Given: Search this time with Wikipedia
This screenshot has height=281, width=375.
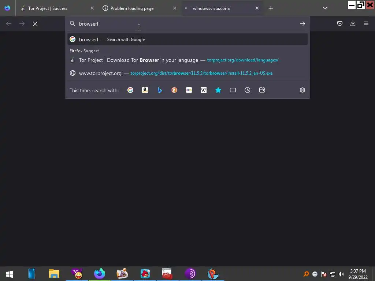Looking at the screenshot, I should click(204, 90).
